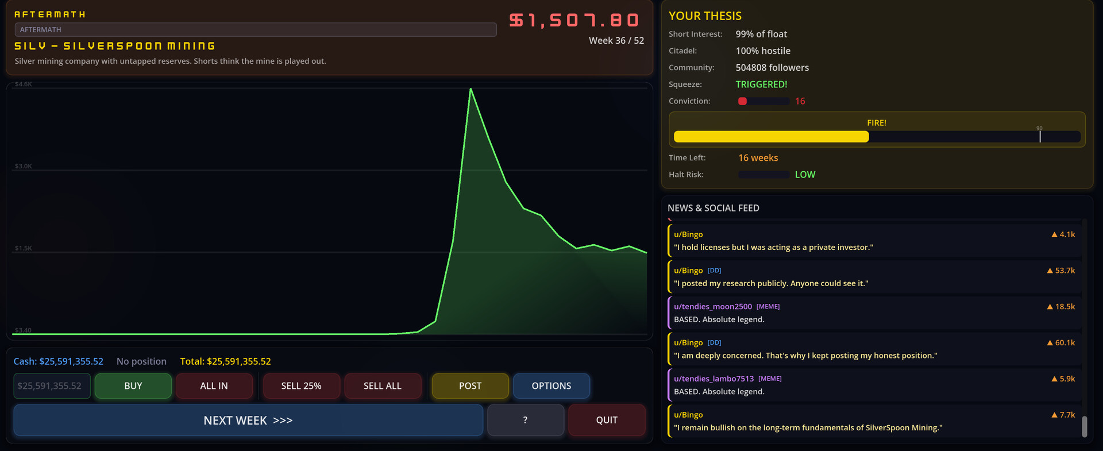1103x451 pixels.
Task: Open u/tendies_moon2500 username in feed
Action: coord(712,307)
